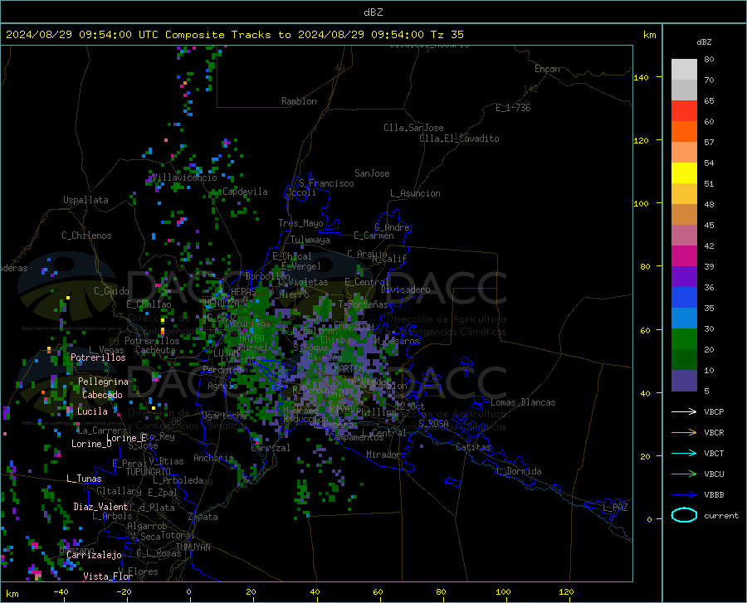
Task: Click the Villavicencio map label
Action: pyautogui.click(x=184, y=177)
